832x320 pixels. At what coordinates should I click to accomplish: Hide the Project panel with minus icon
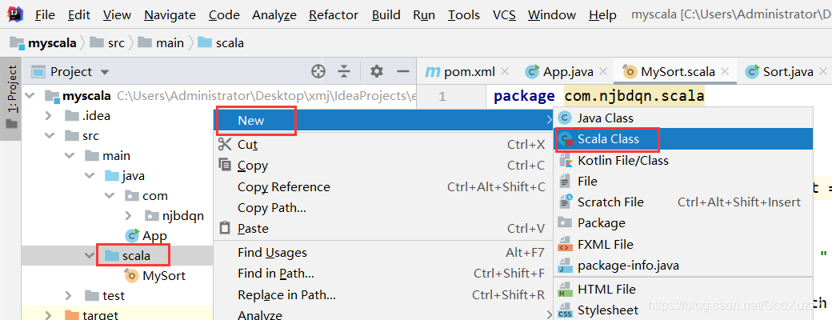[x=403, y=72]
